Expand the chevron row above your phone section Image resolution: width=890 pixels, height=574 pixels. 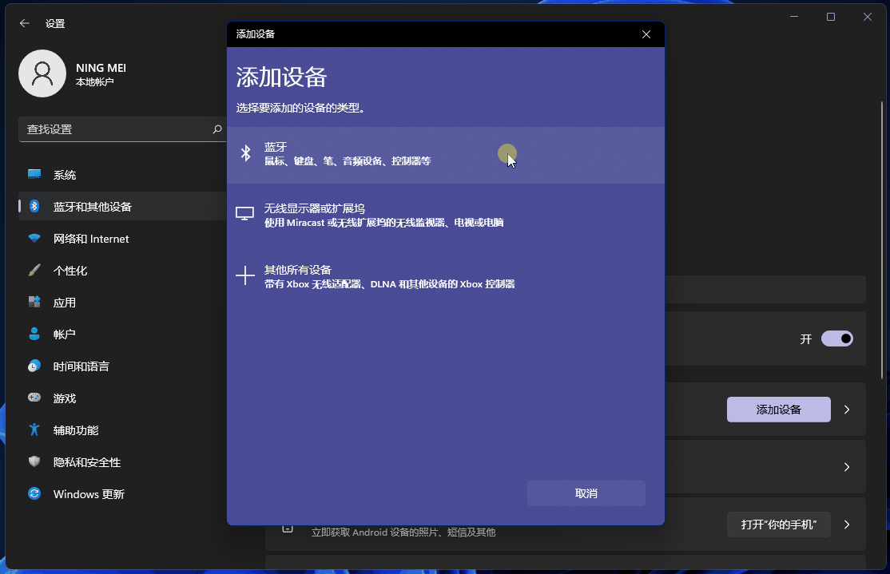(x=847, y=467)
